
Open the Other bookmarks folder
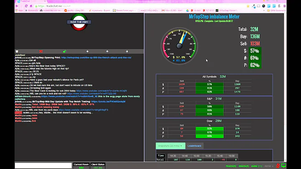276,10
